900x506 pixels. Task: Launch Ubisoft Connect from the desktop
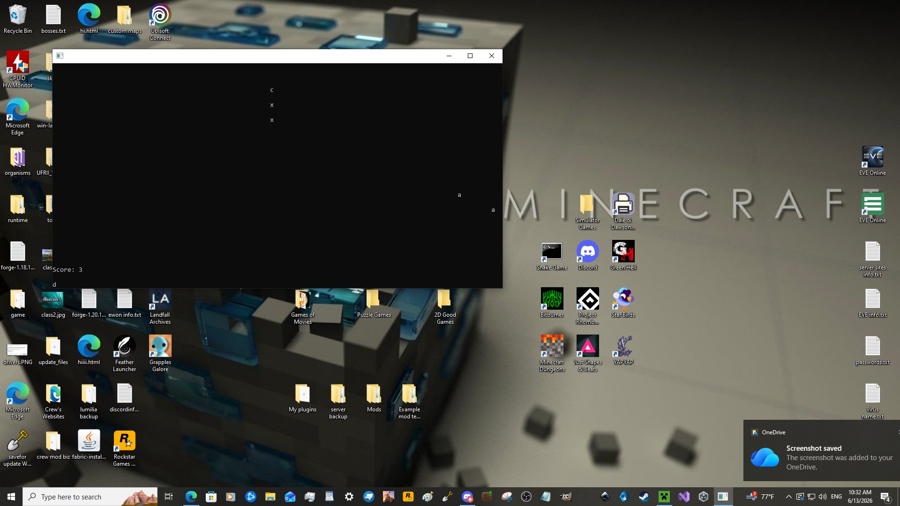[x=160, y=22]
